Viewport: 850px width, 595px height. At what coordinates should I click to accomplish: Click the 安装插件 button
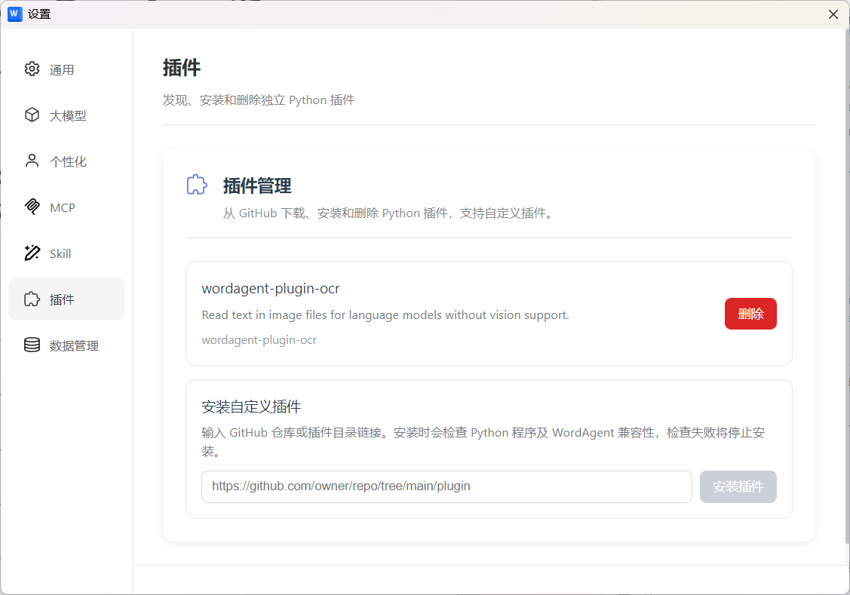(x=738, y=486)
